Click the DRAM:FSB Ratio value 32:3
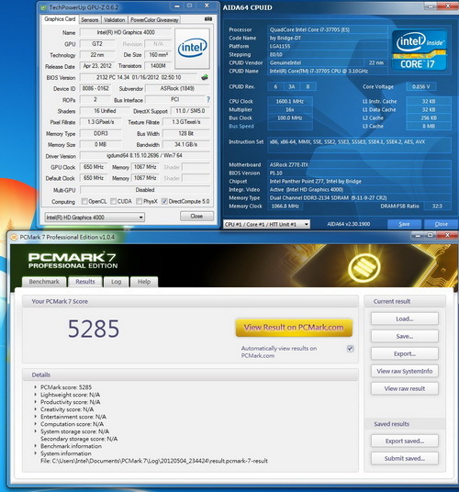Image resolution: width=459 pixels, height=492 pixels. point(437,207)
